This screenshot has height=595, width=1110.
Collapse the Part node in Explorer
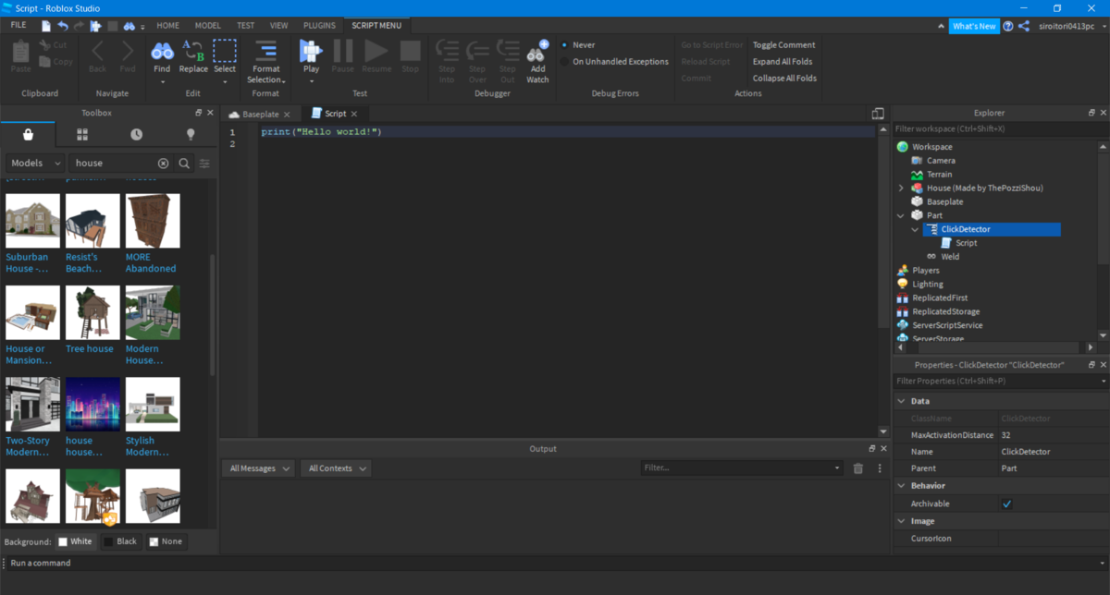[x=901, y=215]
